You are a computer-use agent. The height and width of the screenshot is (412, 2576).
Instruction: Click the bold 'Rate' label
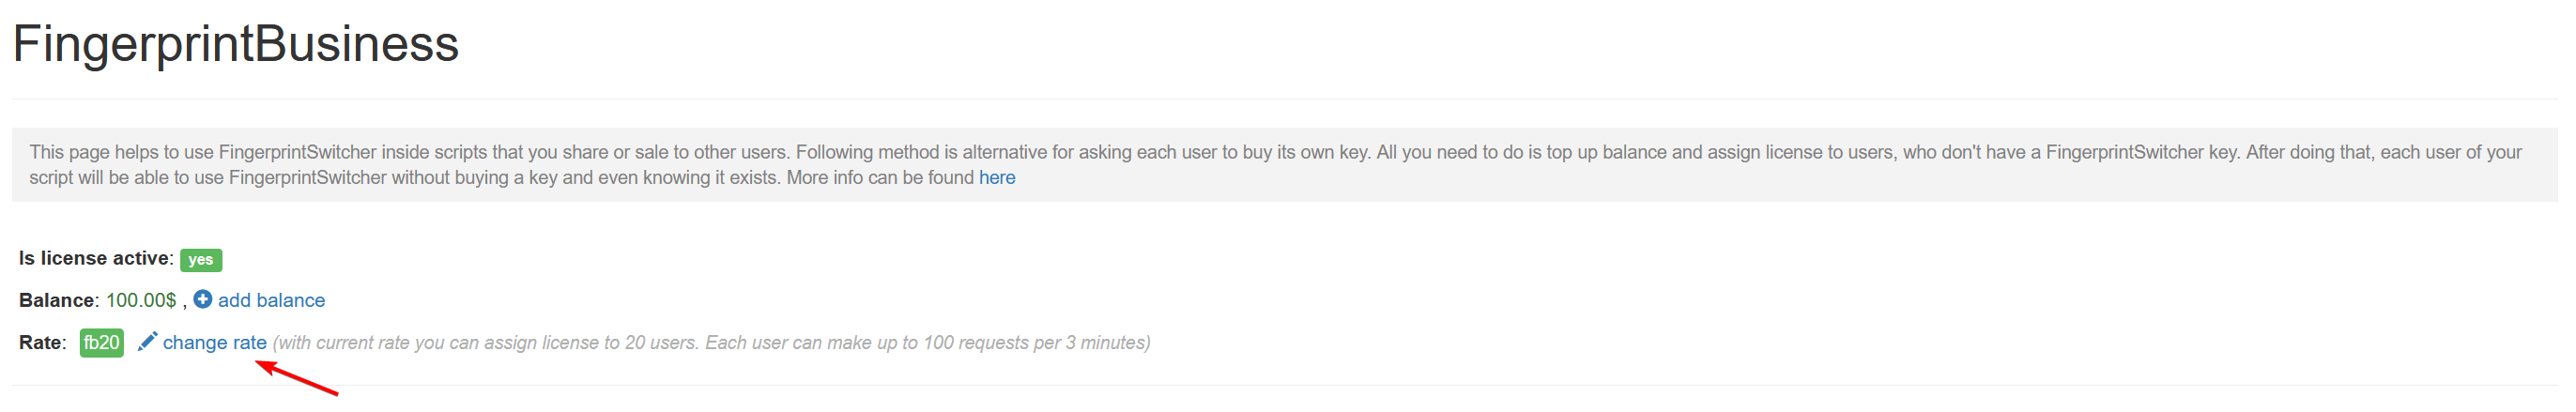40,343
